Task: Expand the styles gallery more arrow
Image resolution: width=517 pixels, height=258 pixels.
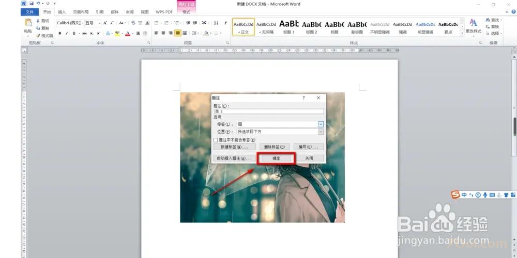Action: [462, 33]
